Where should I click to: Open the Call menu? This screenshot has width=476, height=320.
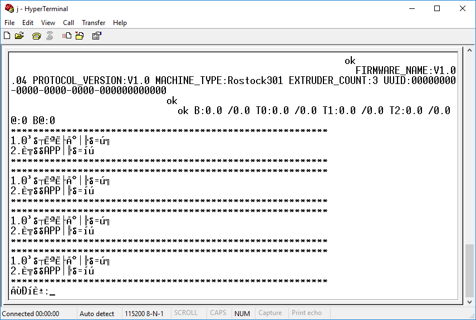point(68,23)
